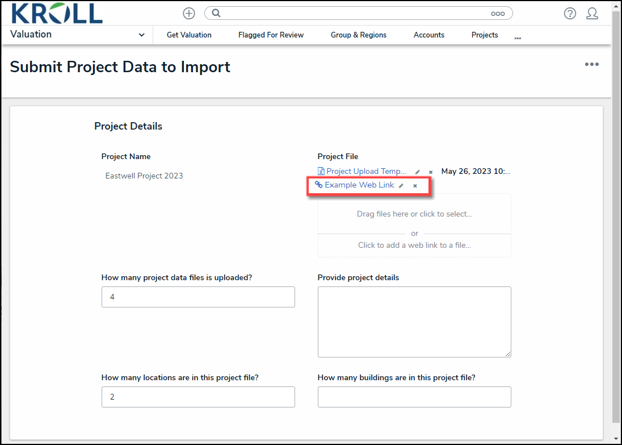Click the locations count field
This screenshot has width=622, height=445.
tap(198, 397)
